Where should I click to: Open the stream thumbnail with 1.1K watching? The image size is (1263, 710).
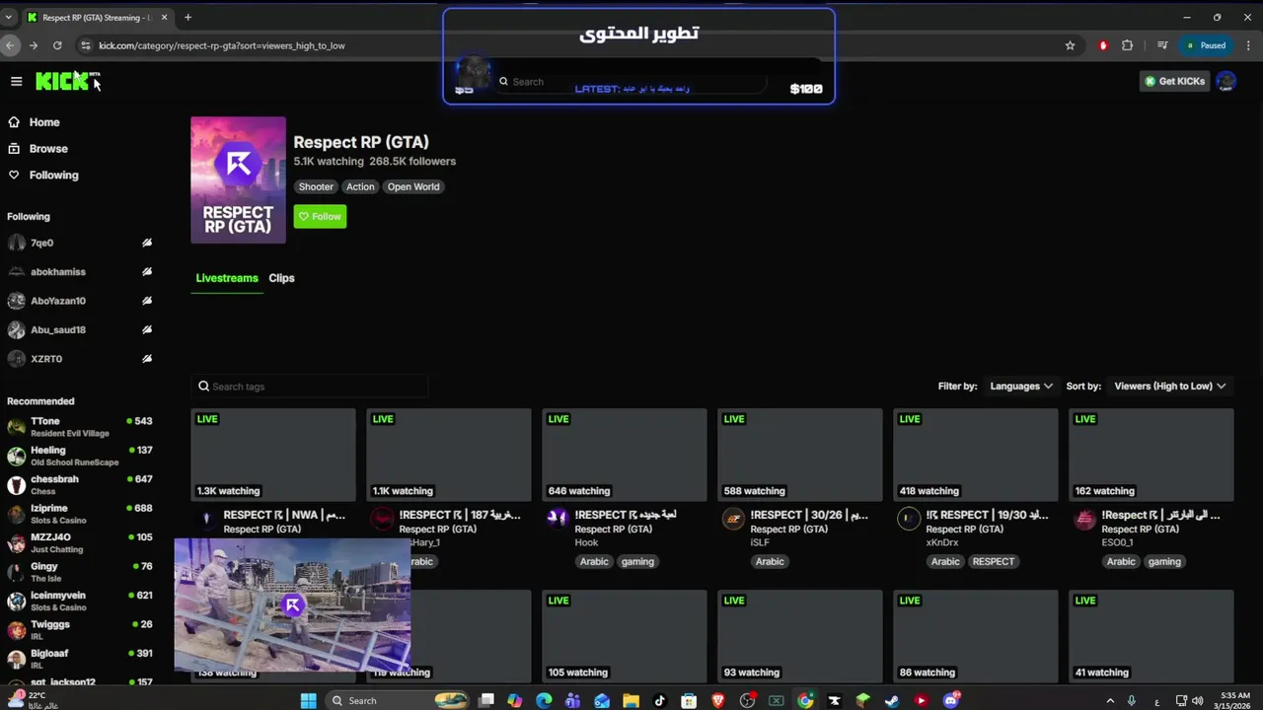449,456
